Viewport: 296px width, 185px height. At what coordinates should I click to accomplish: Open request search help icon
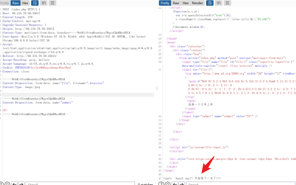pos(1,184)
